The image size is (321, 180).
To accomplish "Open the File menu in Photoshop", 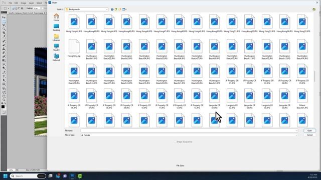I will point(10,3).
